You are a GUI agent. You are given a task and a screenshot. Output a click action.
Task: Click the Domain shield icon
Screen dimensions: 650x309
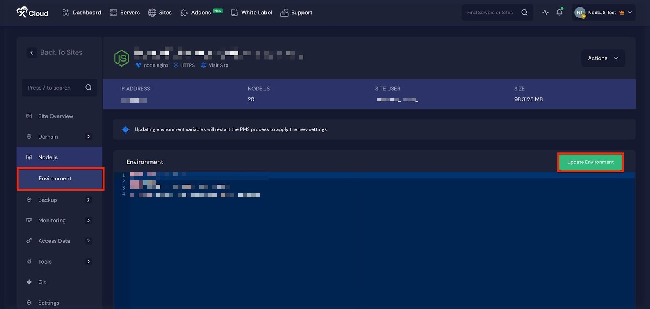[x=29, y=137]
